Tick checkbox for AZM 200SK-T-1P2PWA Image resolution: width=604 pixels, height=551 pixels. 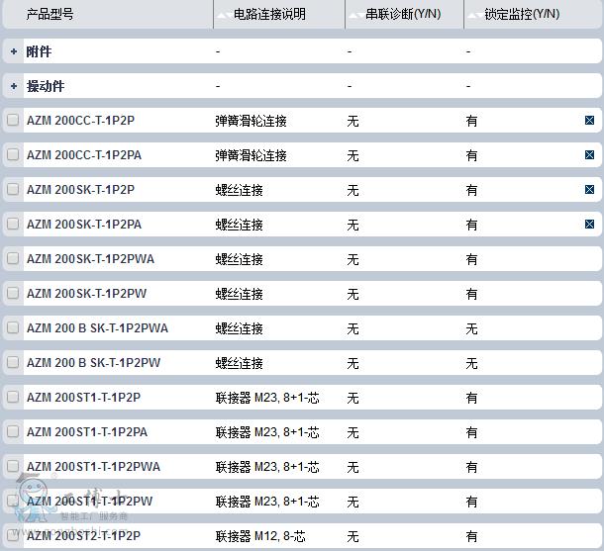pos(13,259)
